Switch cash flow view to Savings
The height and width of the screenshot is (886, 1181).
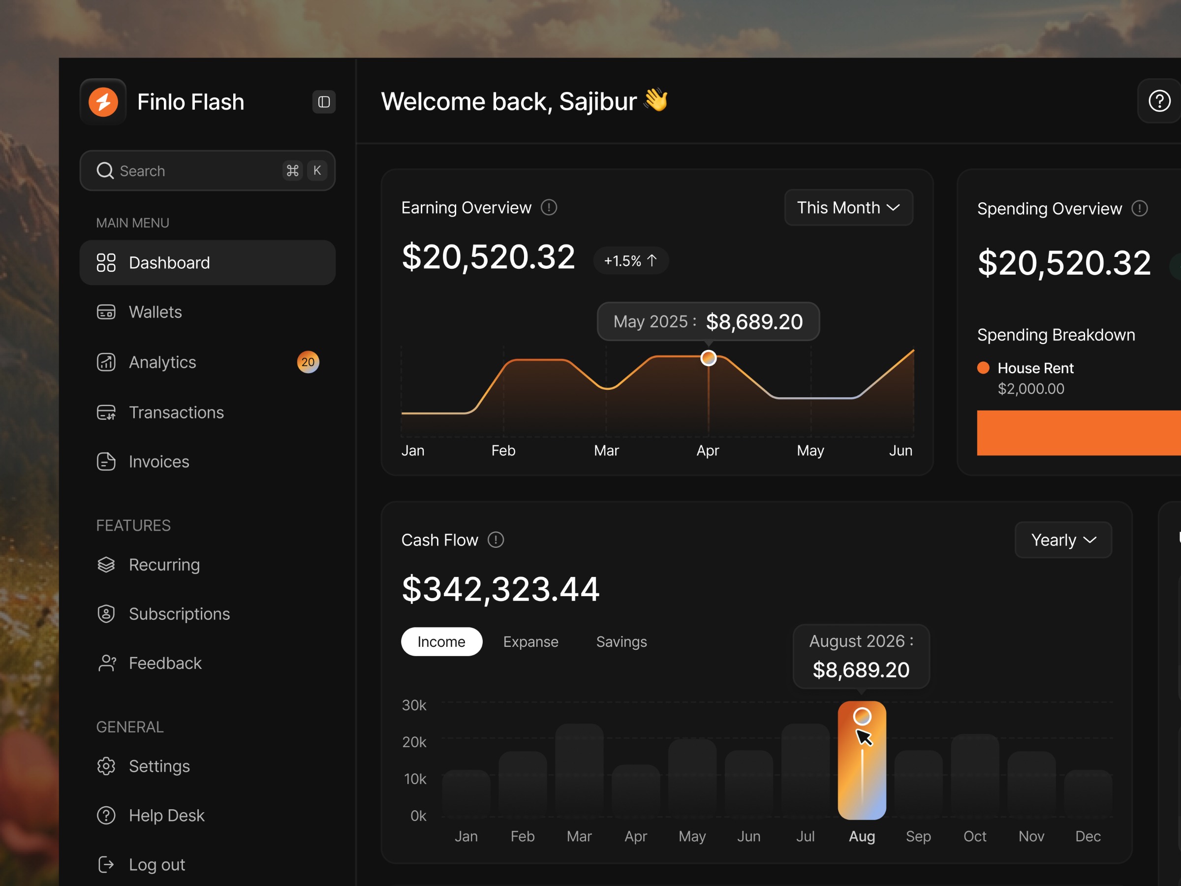click(x=621, y=641)
